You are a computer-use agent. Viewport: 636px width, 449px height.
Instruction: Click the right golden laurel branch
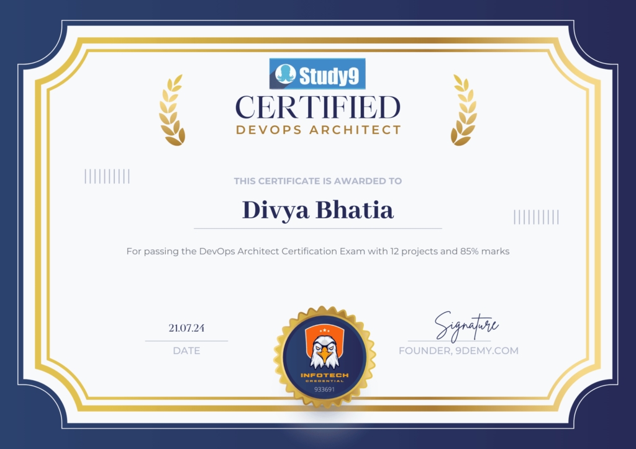463,110
